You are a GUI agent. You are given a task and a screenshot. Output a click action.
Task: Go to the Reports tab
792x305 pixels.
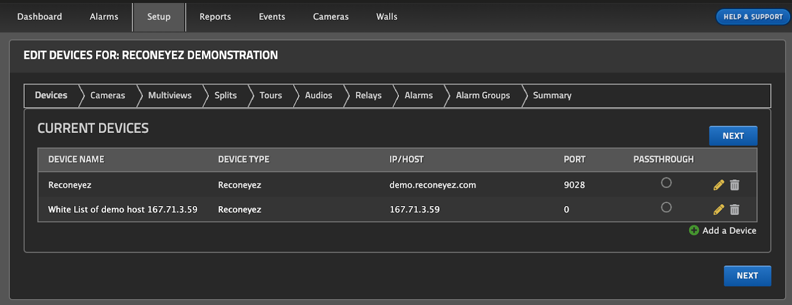(x=215, y=17)
